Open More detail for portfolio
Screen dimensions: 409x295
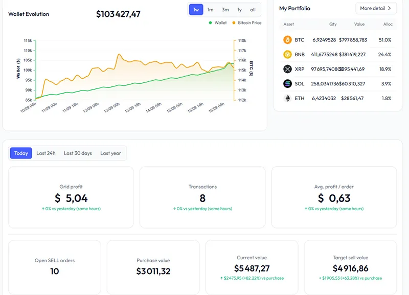[376, 8]
